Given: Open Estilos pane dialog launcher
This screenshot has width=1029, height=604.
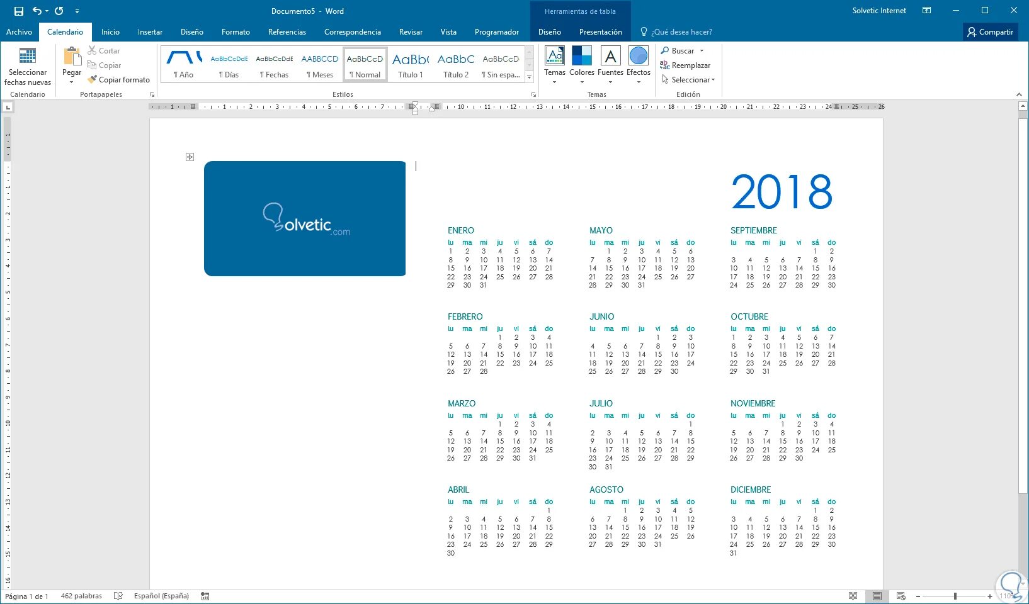Looking at the screenshot, I should (x=533, y=94).
